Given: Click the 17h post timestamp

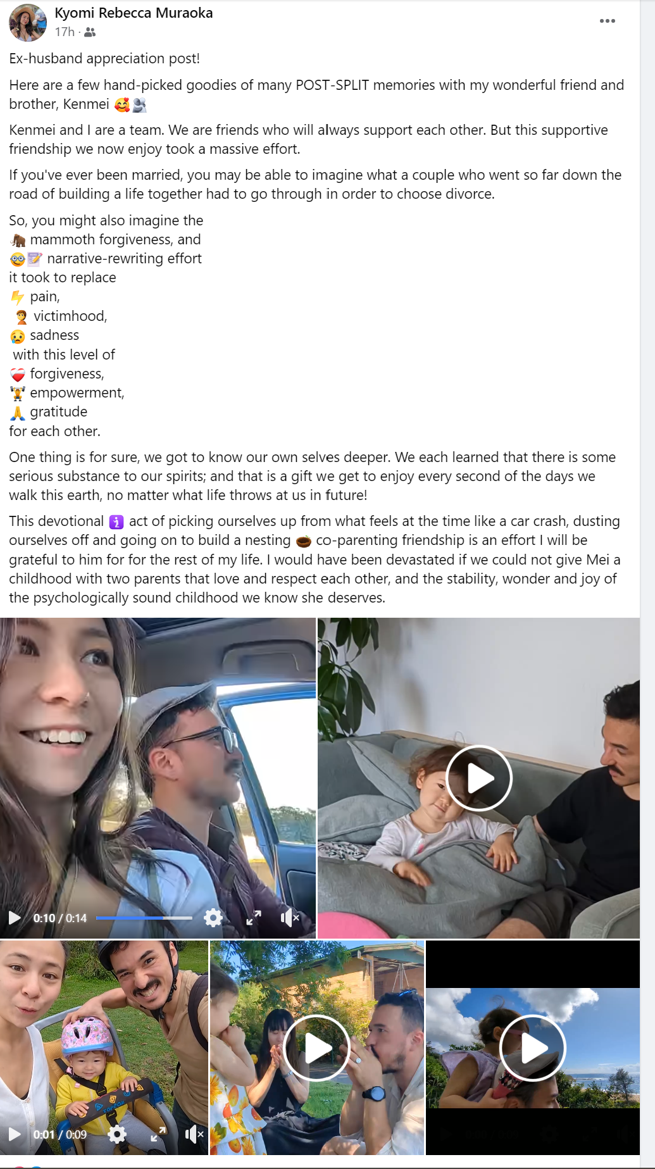Looking at the screenshot, I should click(x=65, y=32).
